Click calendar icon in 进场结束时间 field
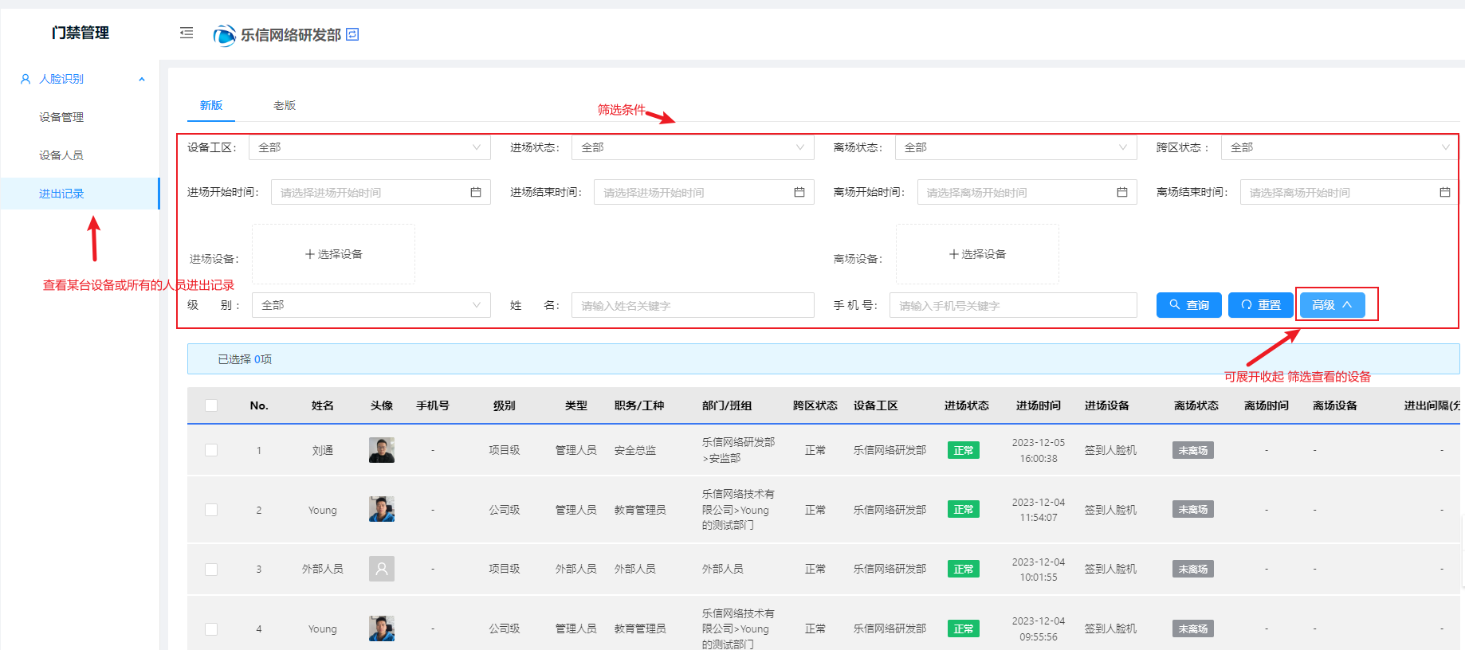 [799, 192]
